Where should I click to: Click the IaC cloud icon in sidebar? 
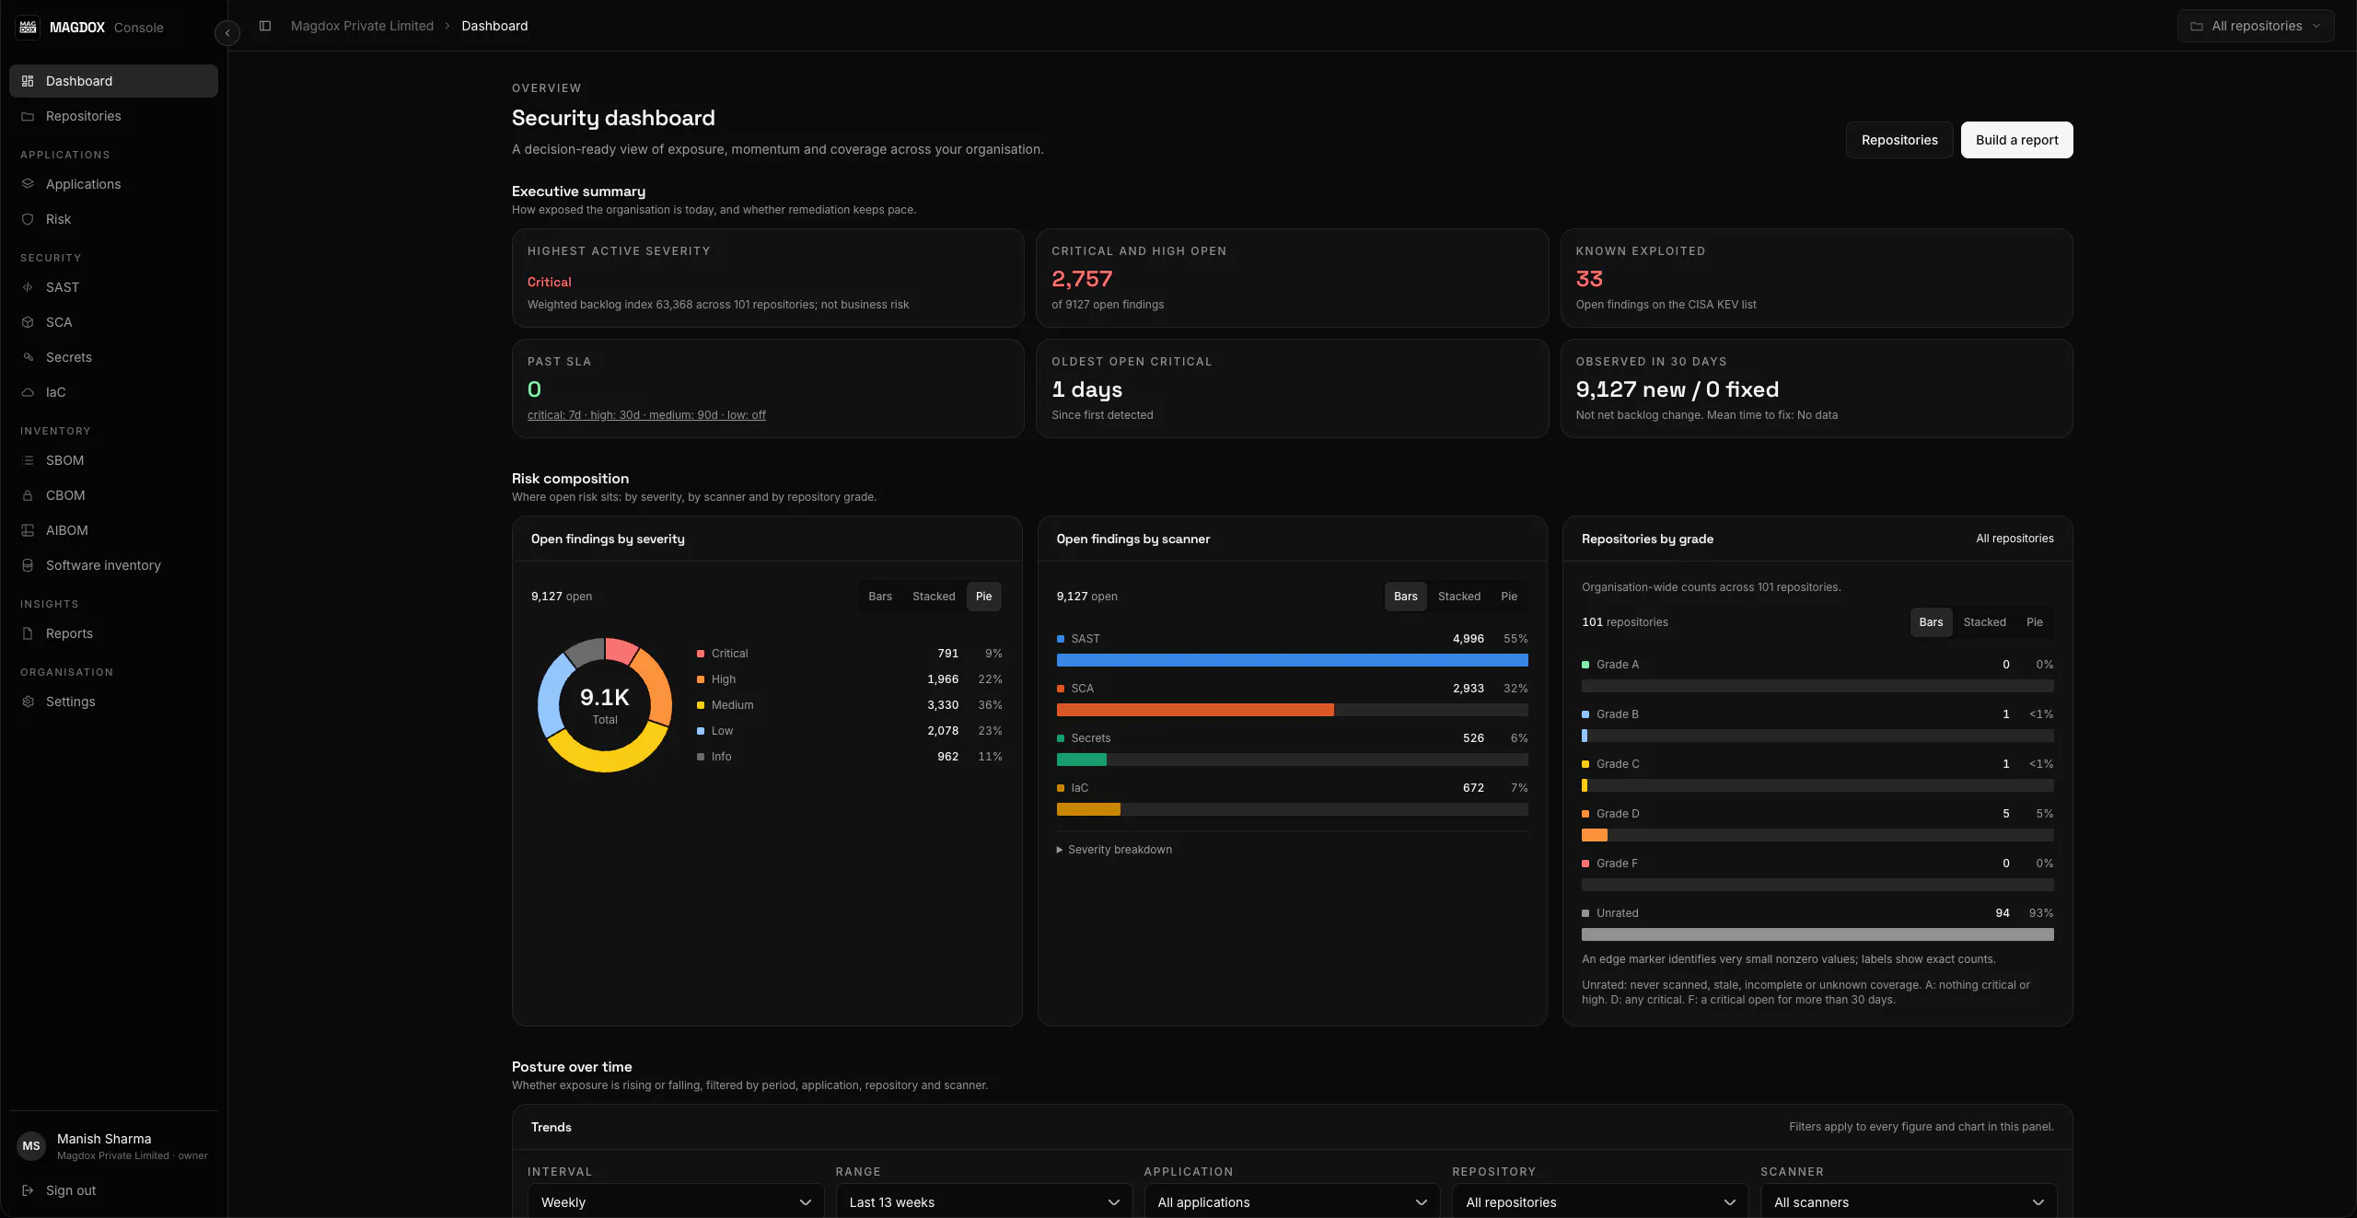tap(28, 392)
